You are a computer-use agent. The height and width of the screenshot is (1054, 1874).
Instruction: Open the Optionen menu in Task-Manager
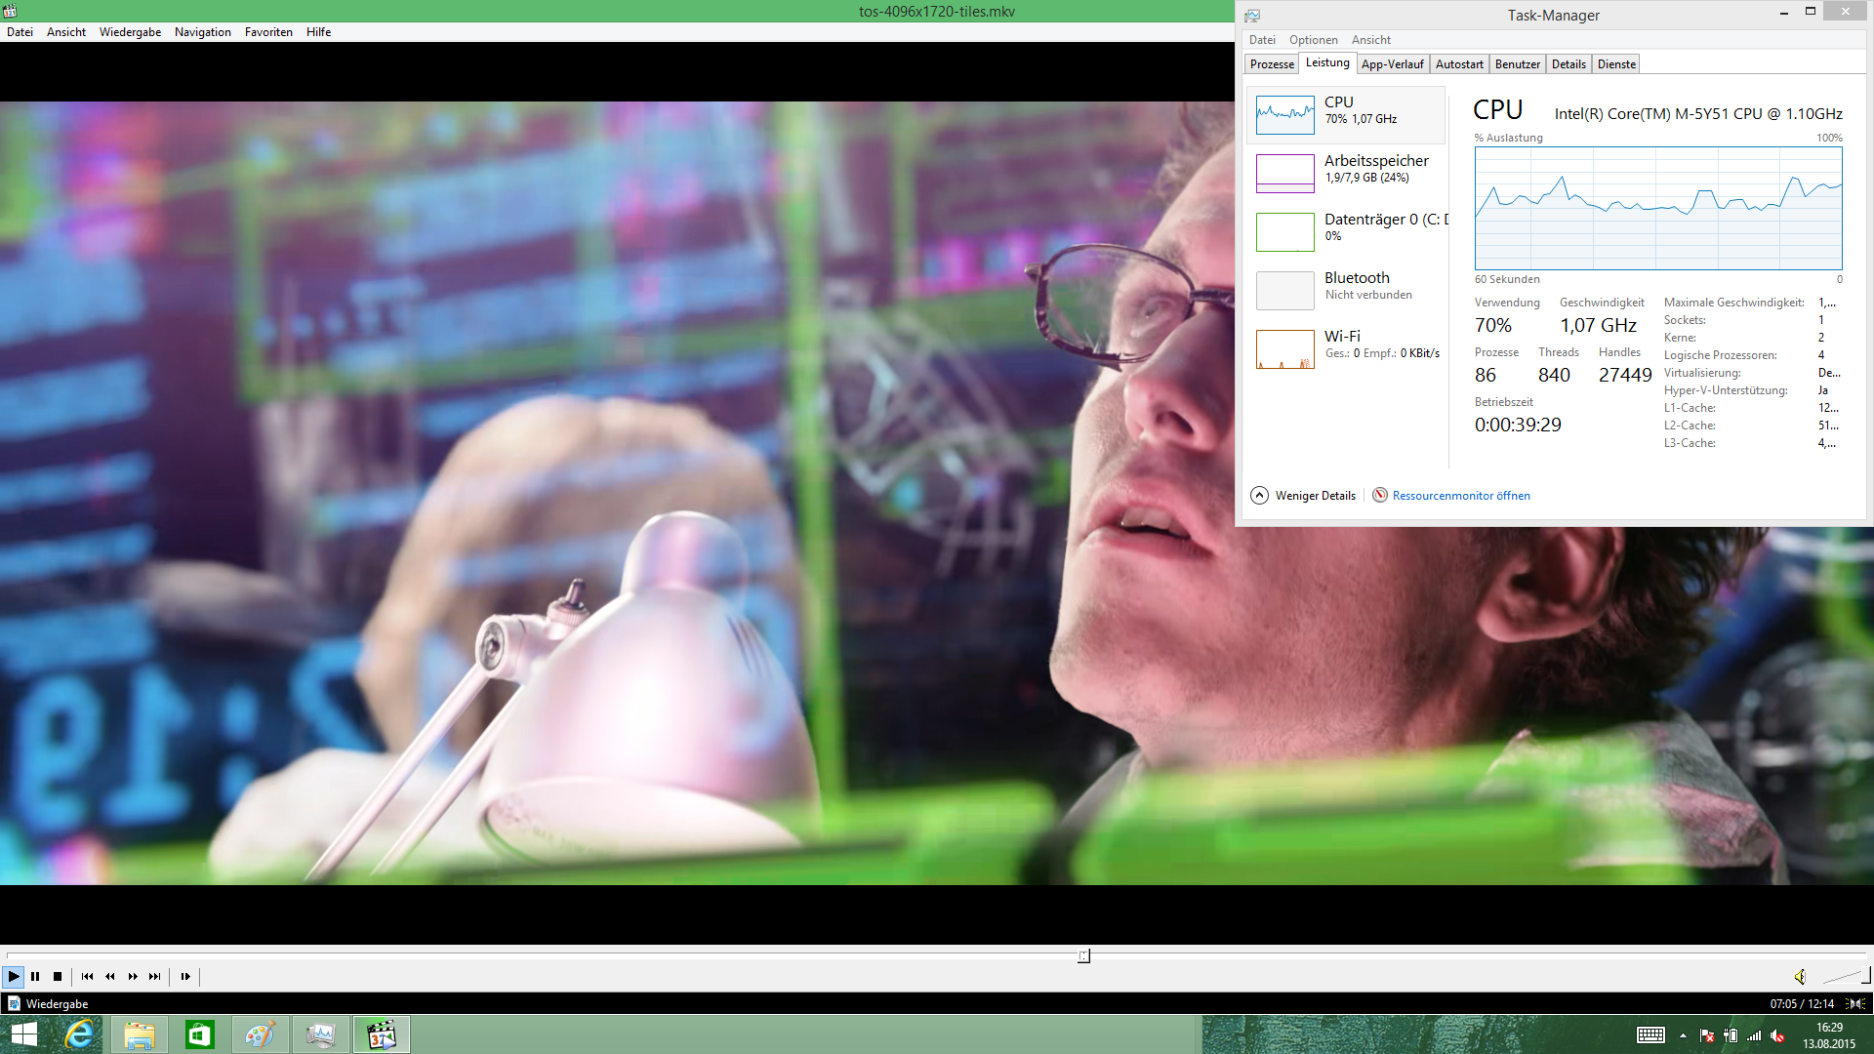click(1313, 40)
